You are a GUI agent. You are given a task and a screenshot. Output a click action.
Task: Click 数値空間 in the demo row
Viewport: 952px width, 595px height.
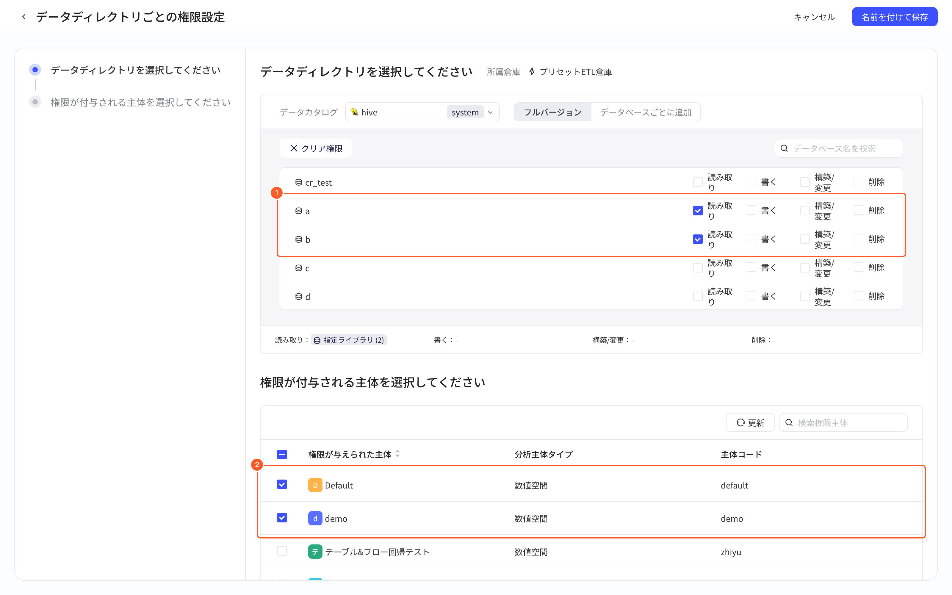pos(531,519)
